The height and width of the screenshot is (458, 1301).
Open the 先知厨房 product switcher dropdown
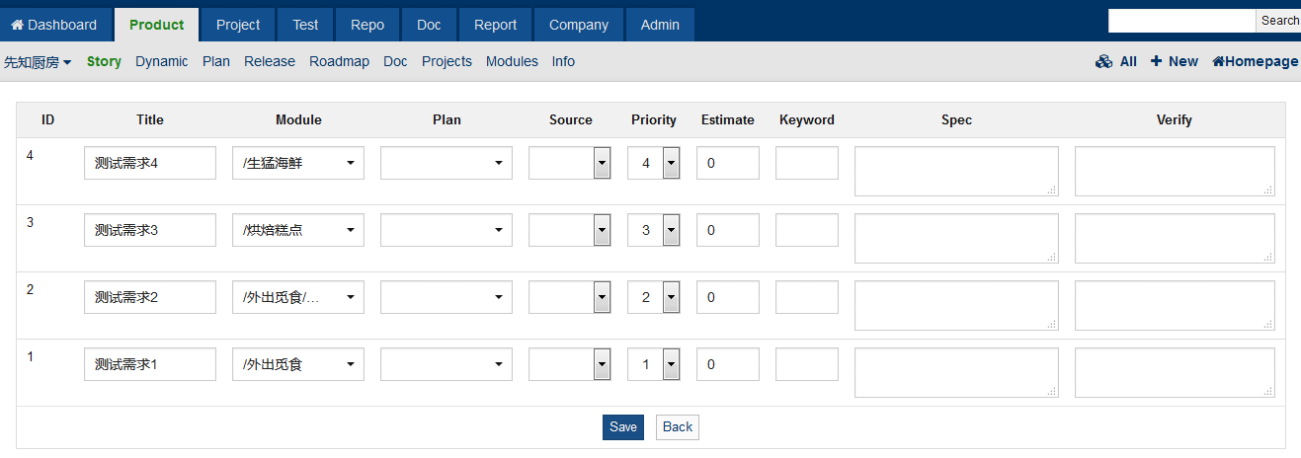tap(38, 62)
